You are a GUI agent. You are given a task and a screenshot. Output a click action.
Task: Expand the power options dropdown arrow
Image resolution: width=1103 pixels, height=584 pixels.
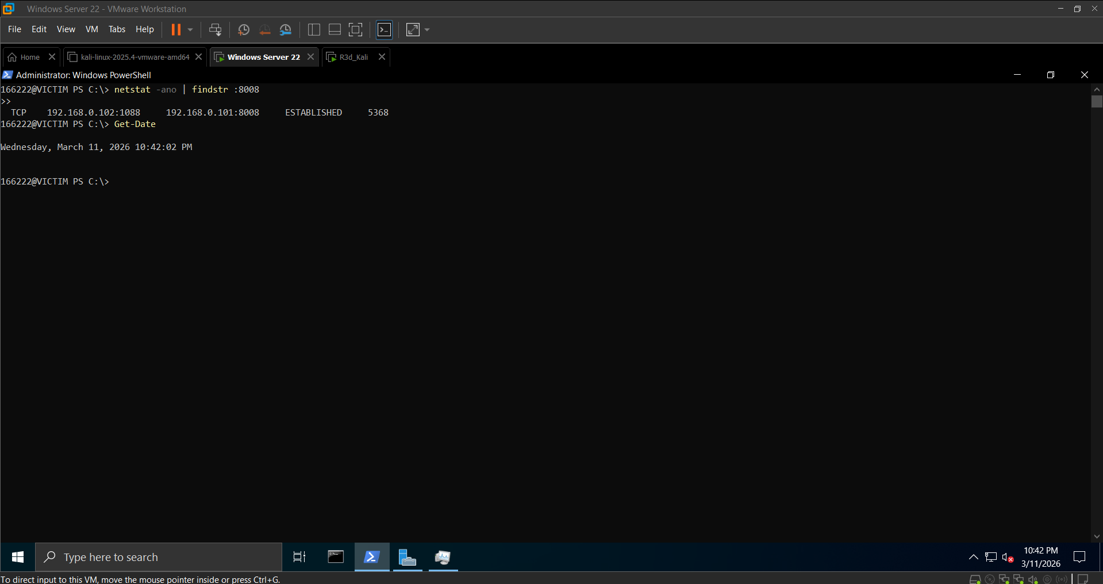pos(190,29)
